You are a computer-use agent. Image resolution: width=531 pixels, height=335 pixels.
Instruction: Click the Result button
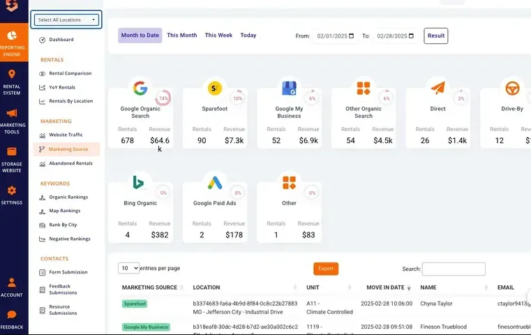pyautogui.click(x=436, y=36)
